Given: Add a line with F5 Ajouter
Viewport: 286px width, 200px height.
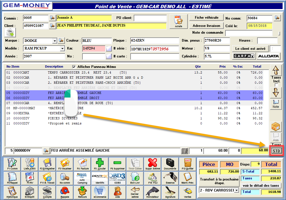Looking at the screenshot, I should pos(100,164).
